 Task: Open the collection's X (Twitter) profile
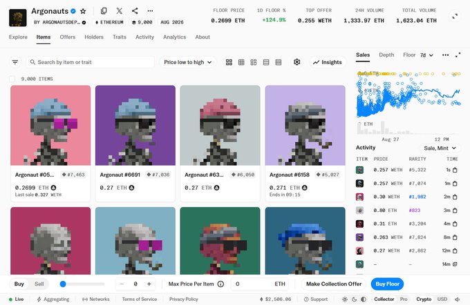(120, 11)
